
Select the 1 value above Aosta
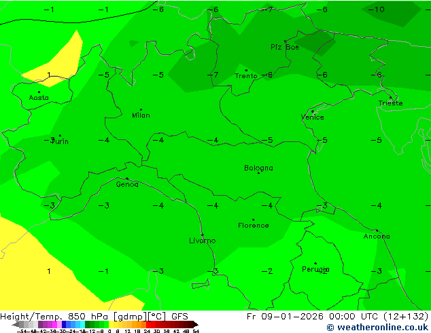point(49,75)
